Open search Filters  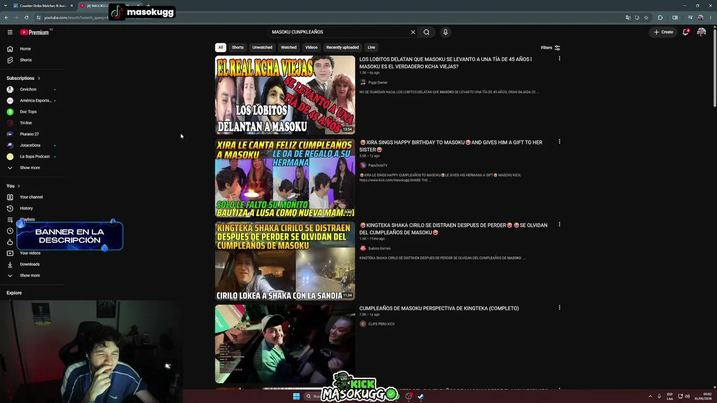pos(551,48)
